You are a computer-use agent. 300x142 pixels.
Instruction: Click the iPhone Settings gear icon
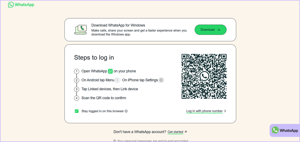[x=161, y=80]
